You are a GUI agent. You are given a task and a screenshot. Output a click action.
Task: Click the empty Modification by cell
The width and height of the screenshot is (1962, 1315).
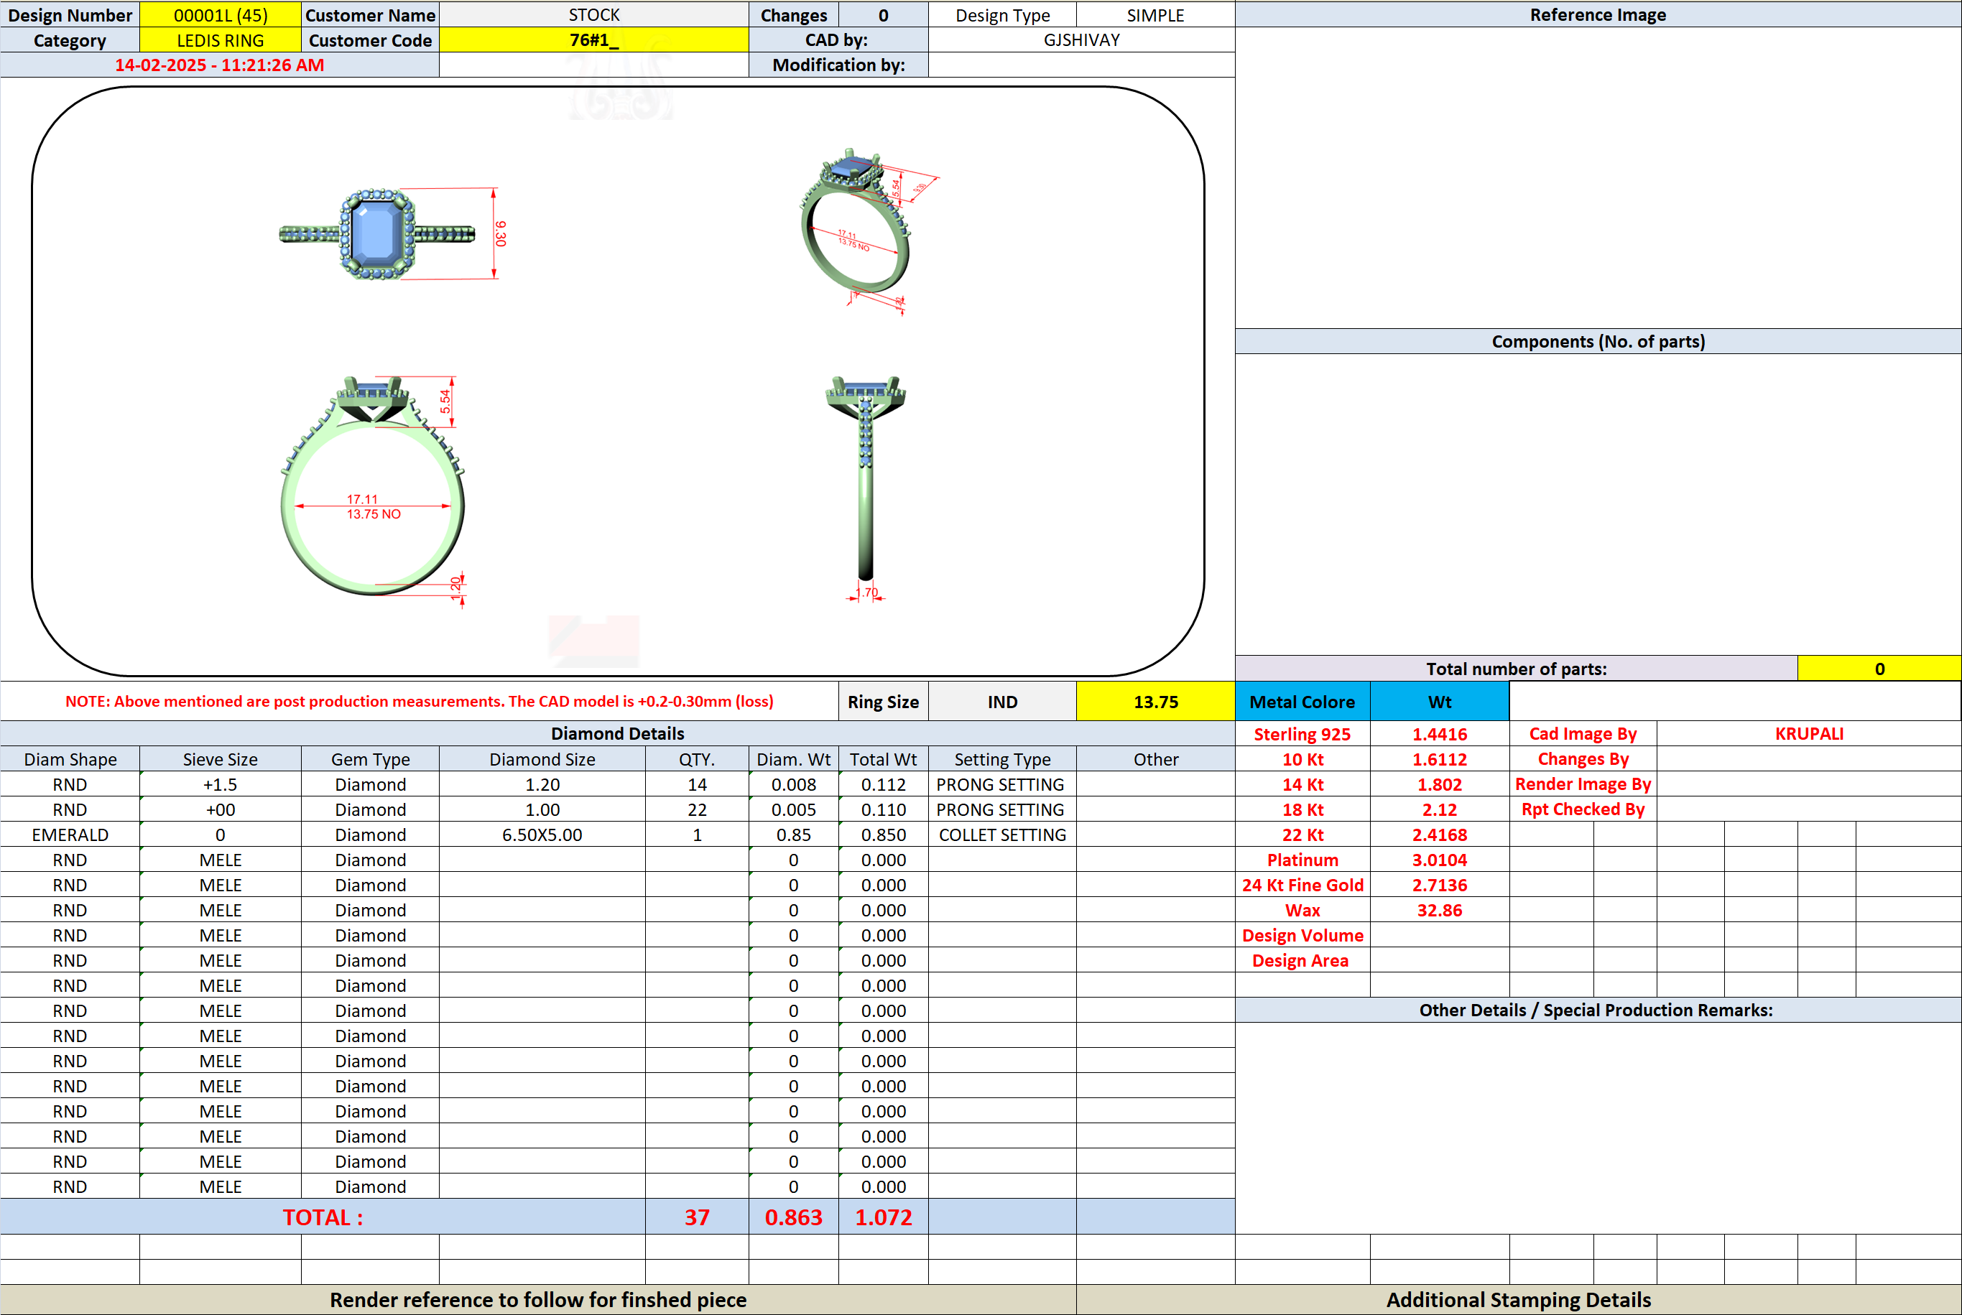[x=1081, y=65]
